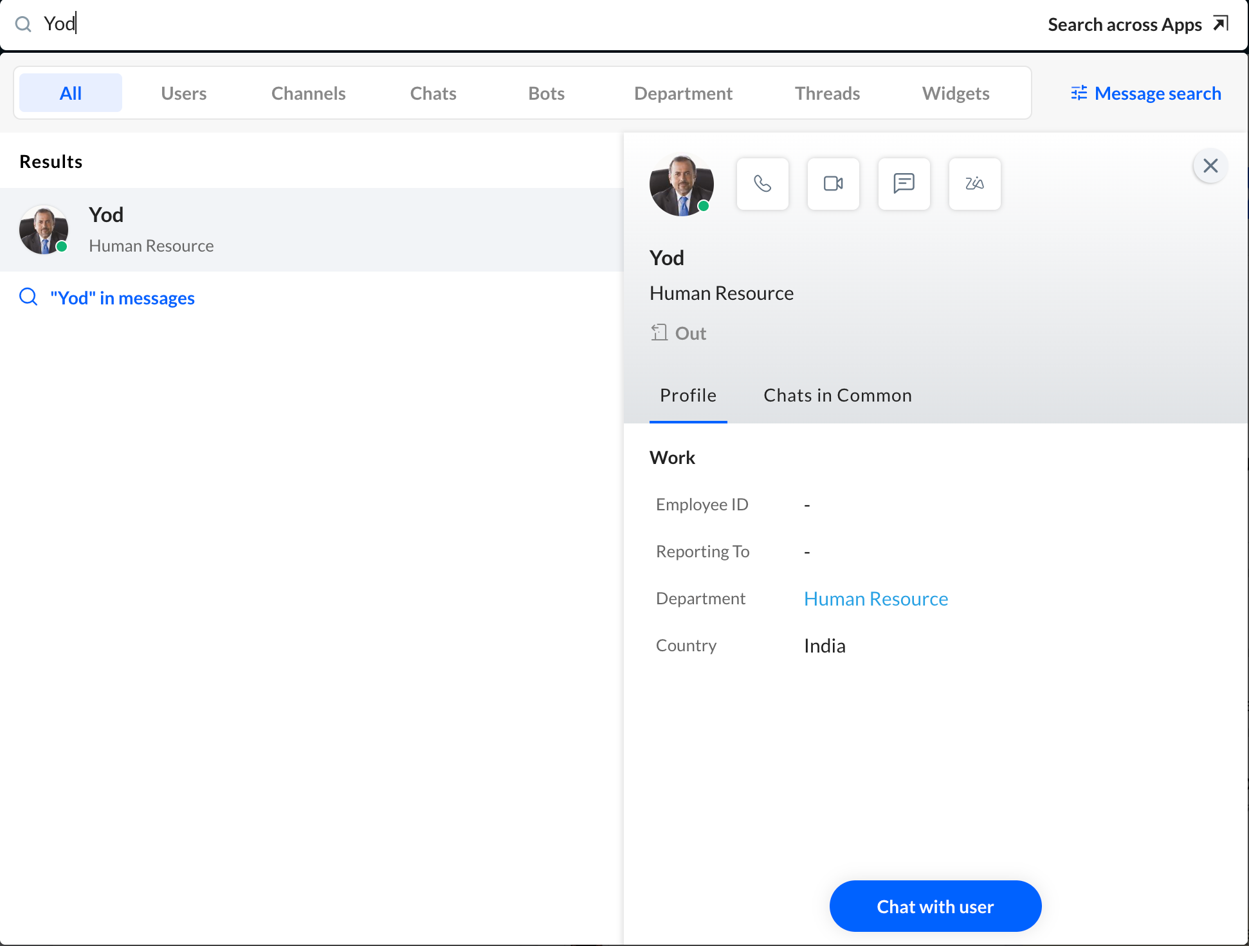Click the whiteboard drawing icon
This screenshot has width=1249, height=946.
pos(974,184)
